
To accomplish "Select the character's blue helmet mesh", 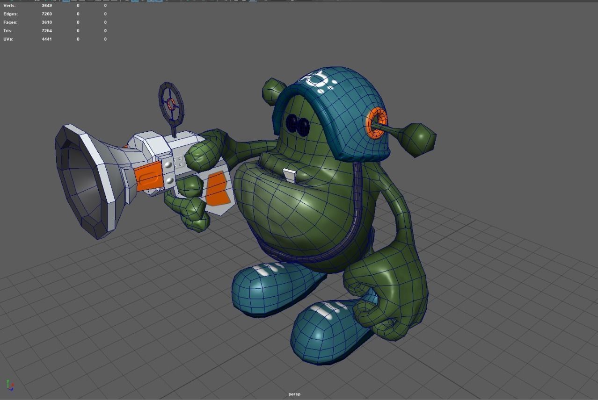I will (x=346, y=107).
